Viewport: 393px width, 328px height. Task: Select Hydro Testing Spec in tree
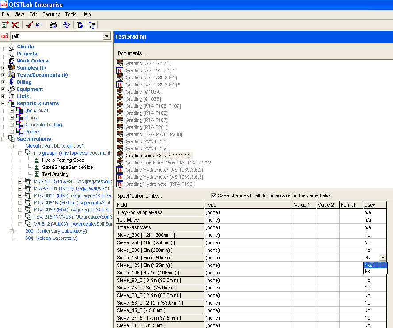click(63, 160)
